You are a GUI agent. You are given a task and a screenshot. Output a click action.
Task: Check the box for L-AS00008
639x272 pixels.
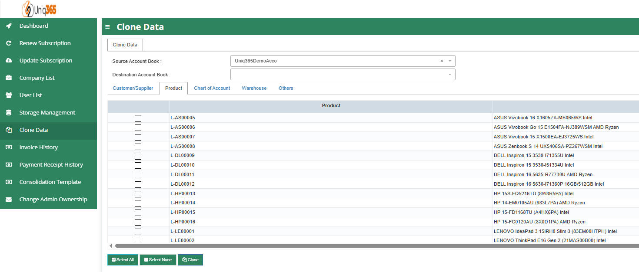click(x=138, y=147)
